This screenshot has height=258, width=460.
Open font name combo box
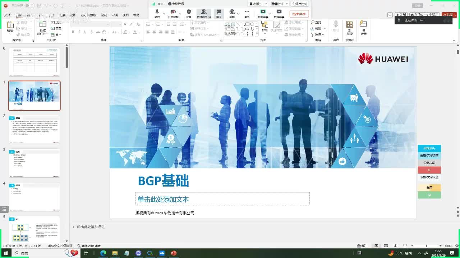[90, 24]
